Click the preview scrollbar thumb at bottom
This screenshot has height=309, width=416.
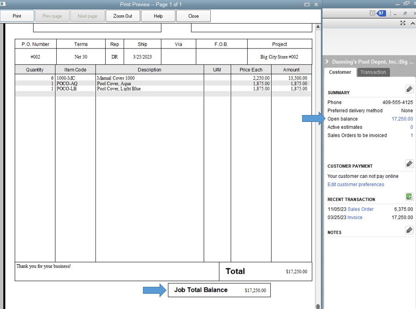318,306
